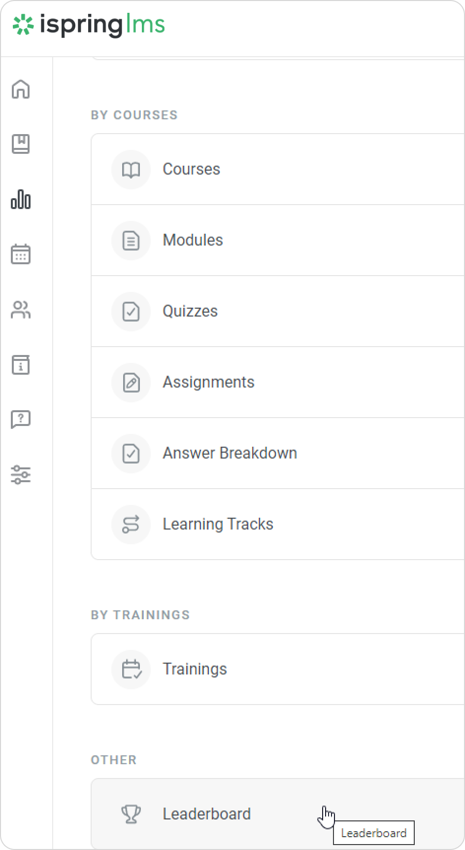This screenshot has width=465, height=850.
Task: Click the route icon beside Learning Tracks
Action: tap(131, 524)
